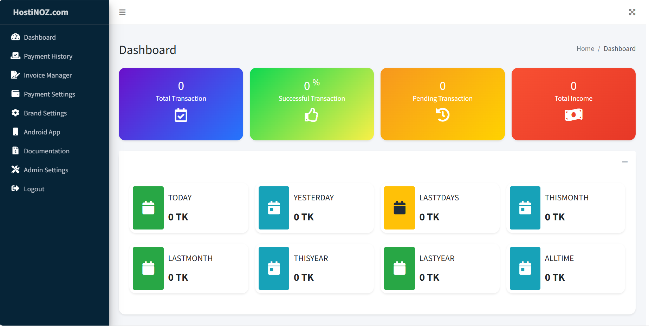Click the money icon on Total Income card
The height and width of the screenshot is (326, 649).
(573, 115)
